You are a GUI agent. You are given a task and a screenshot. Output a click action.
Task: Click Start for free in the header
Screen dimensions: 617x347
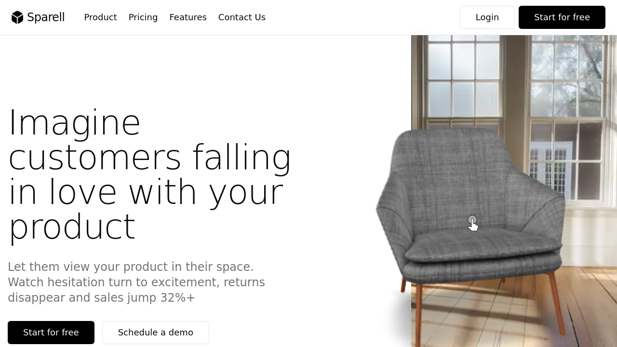pyautogui.click(x=562, y=17)
